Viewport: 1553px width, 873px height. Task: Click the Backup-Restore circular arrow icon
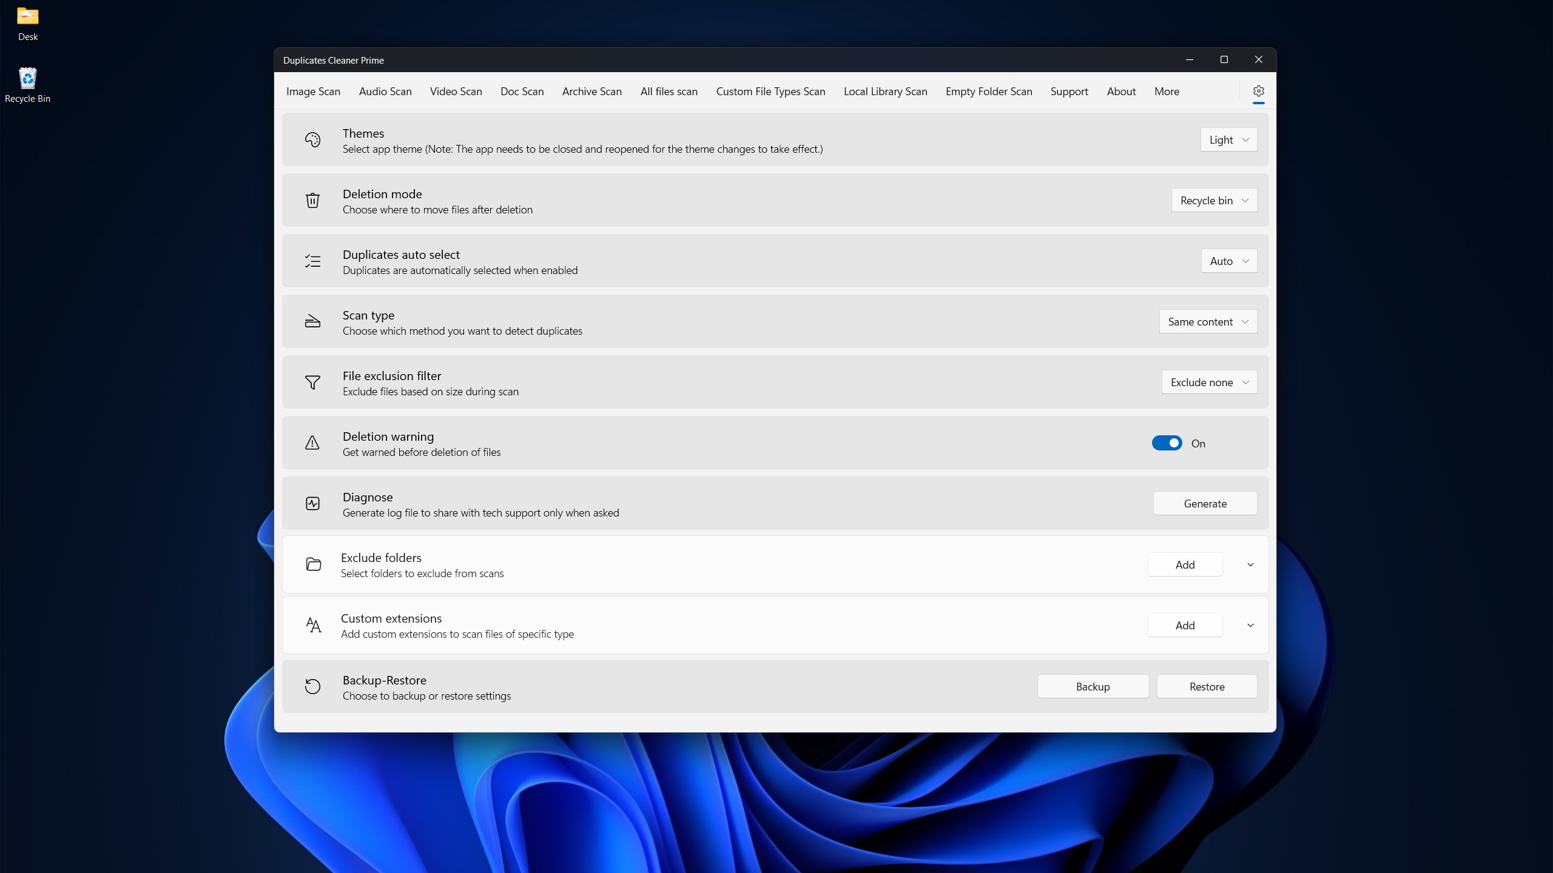(312, 686)
